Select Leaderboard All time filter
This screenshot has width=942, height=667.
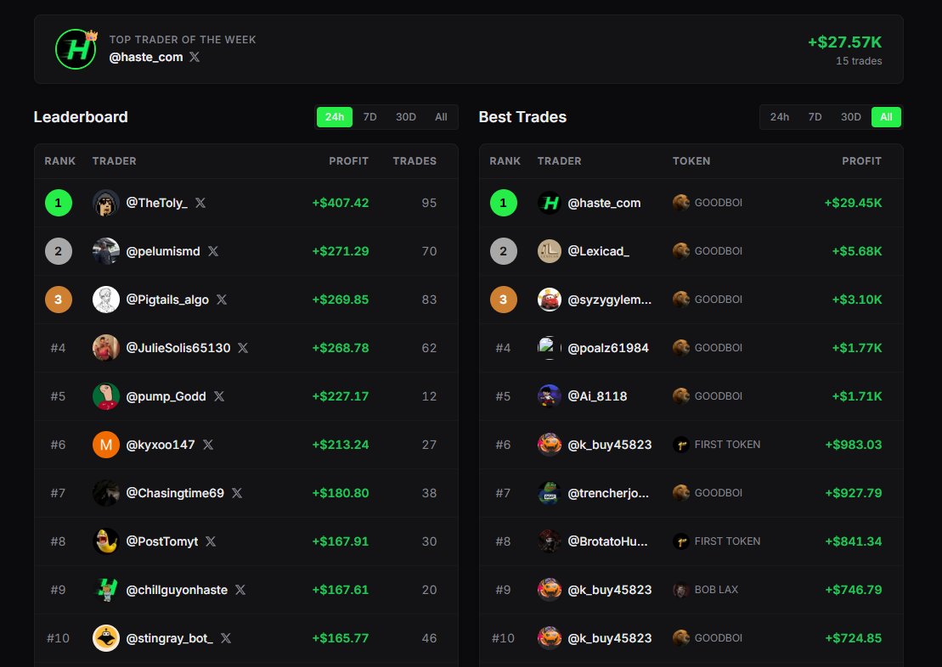pyautogui.click(x=441, y=117)
